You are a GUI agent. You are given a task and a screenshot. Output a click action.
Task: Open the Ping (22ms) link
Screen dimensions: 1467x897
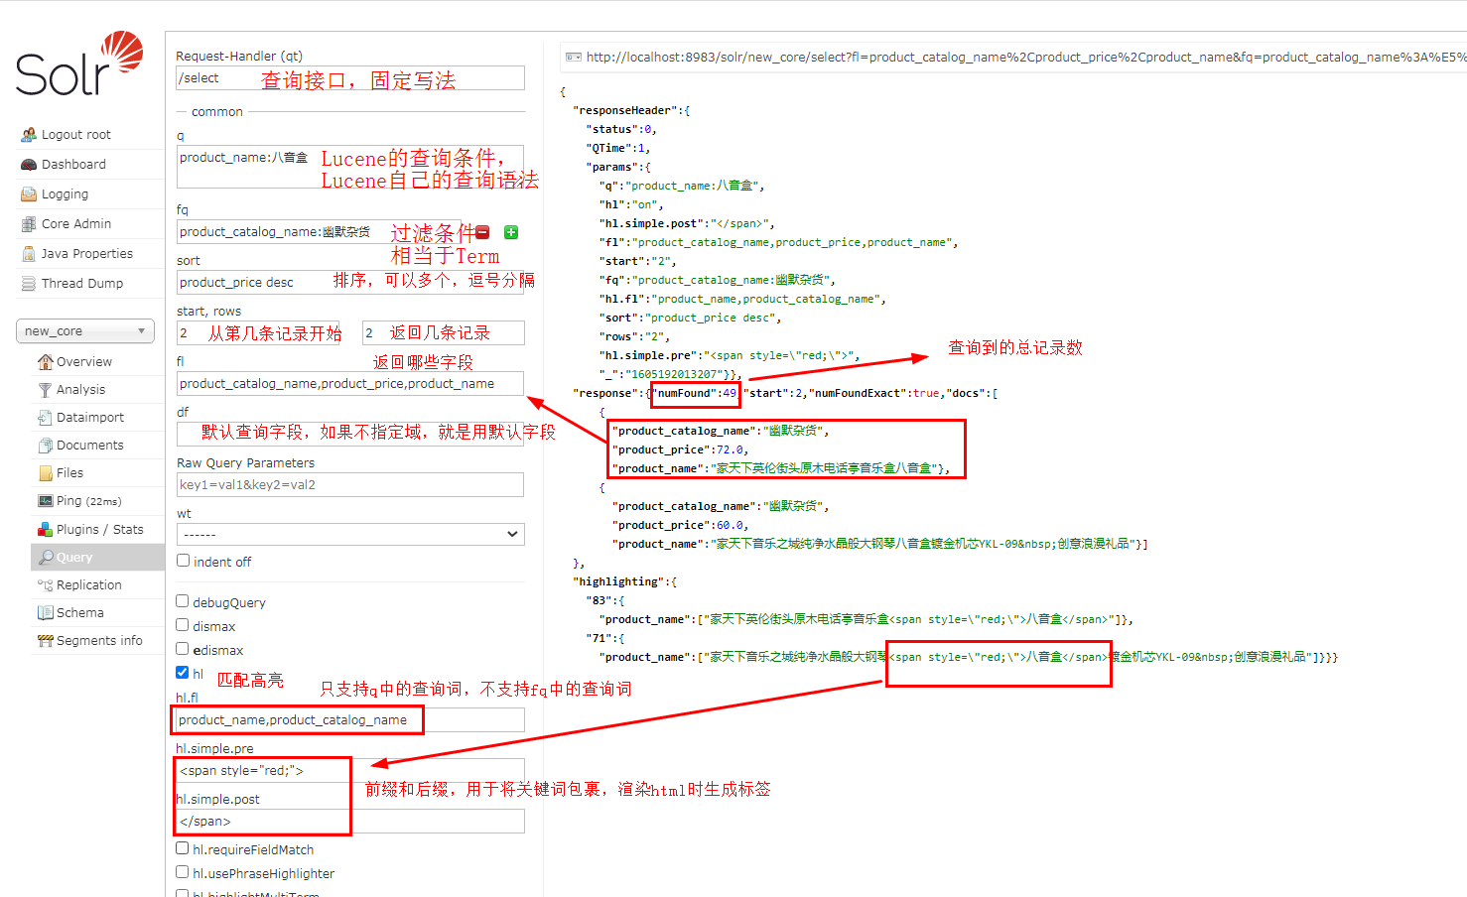[x=89, y=500]
